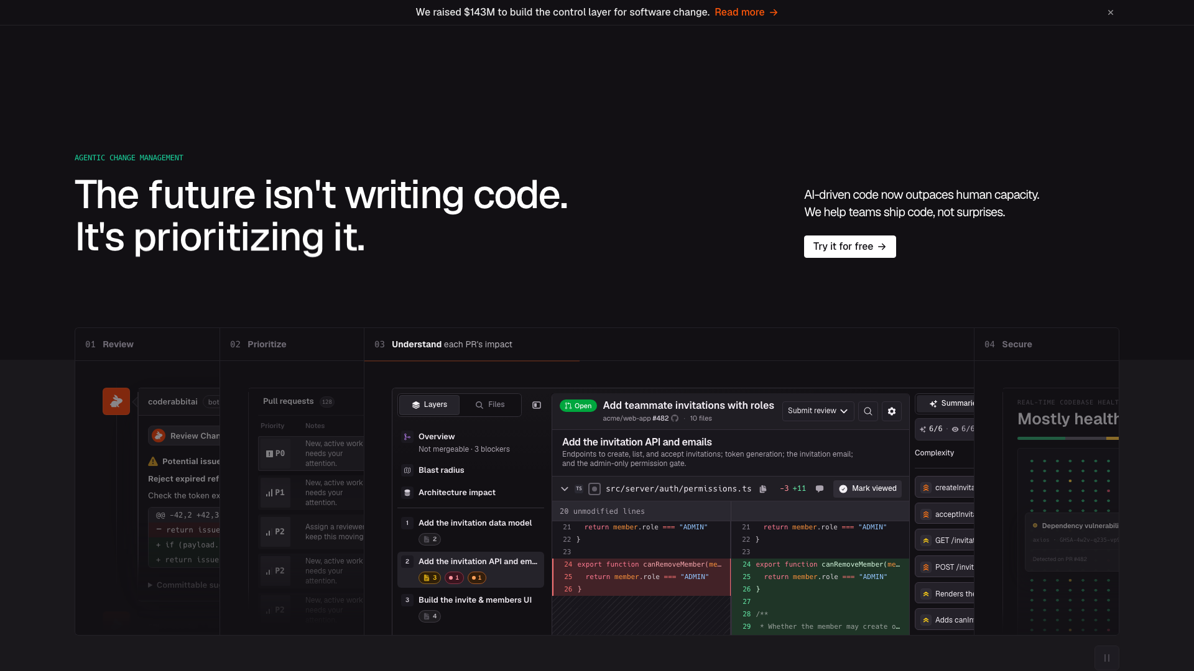1194x671 pixels.
Task: Switch to the 04 Secure tab
Action: pos(1046,344)
